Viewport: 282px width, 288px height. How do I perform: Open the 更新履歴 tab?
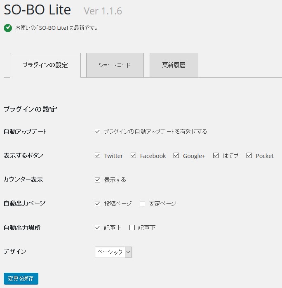pyautogui.click(x=174, y=65)
